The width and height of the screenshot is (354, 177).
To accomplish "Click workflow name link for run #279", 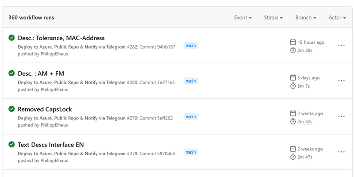I will coord(72,118).
